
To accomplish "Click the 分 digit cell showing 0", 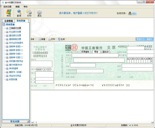I will pos(151,61).
